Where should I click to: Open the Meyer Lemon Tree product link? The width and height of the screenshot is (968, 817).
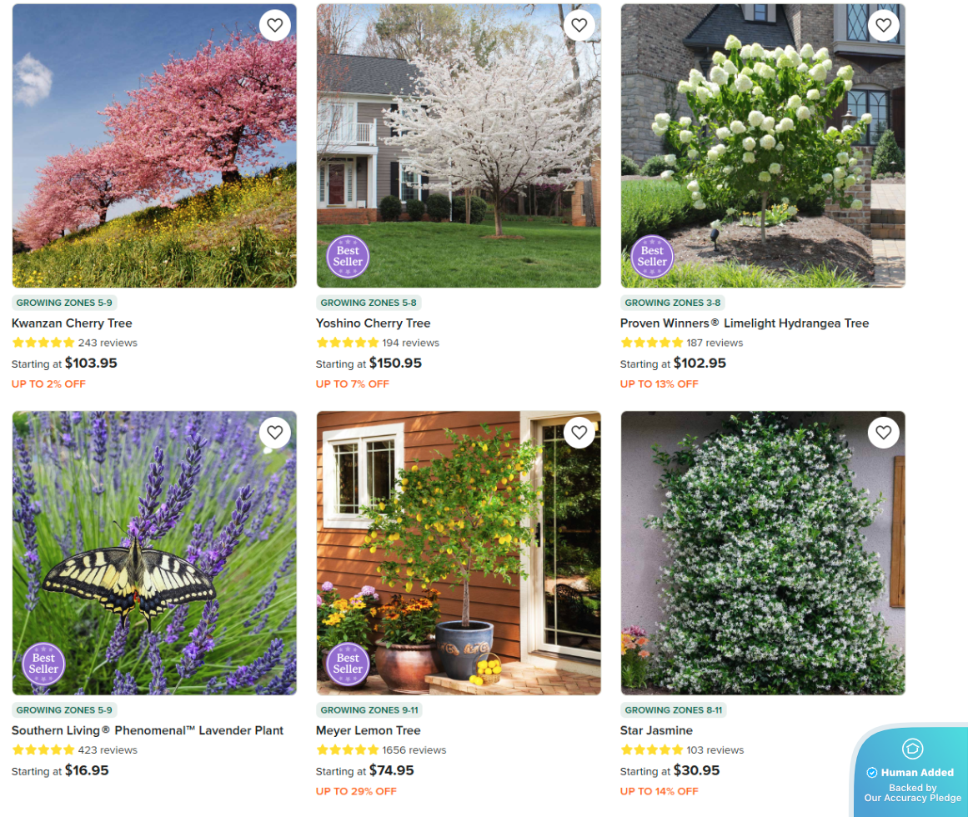point(368,730)
